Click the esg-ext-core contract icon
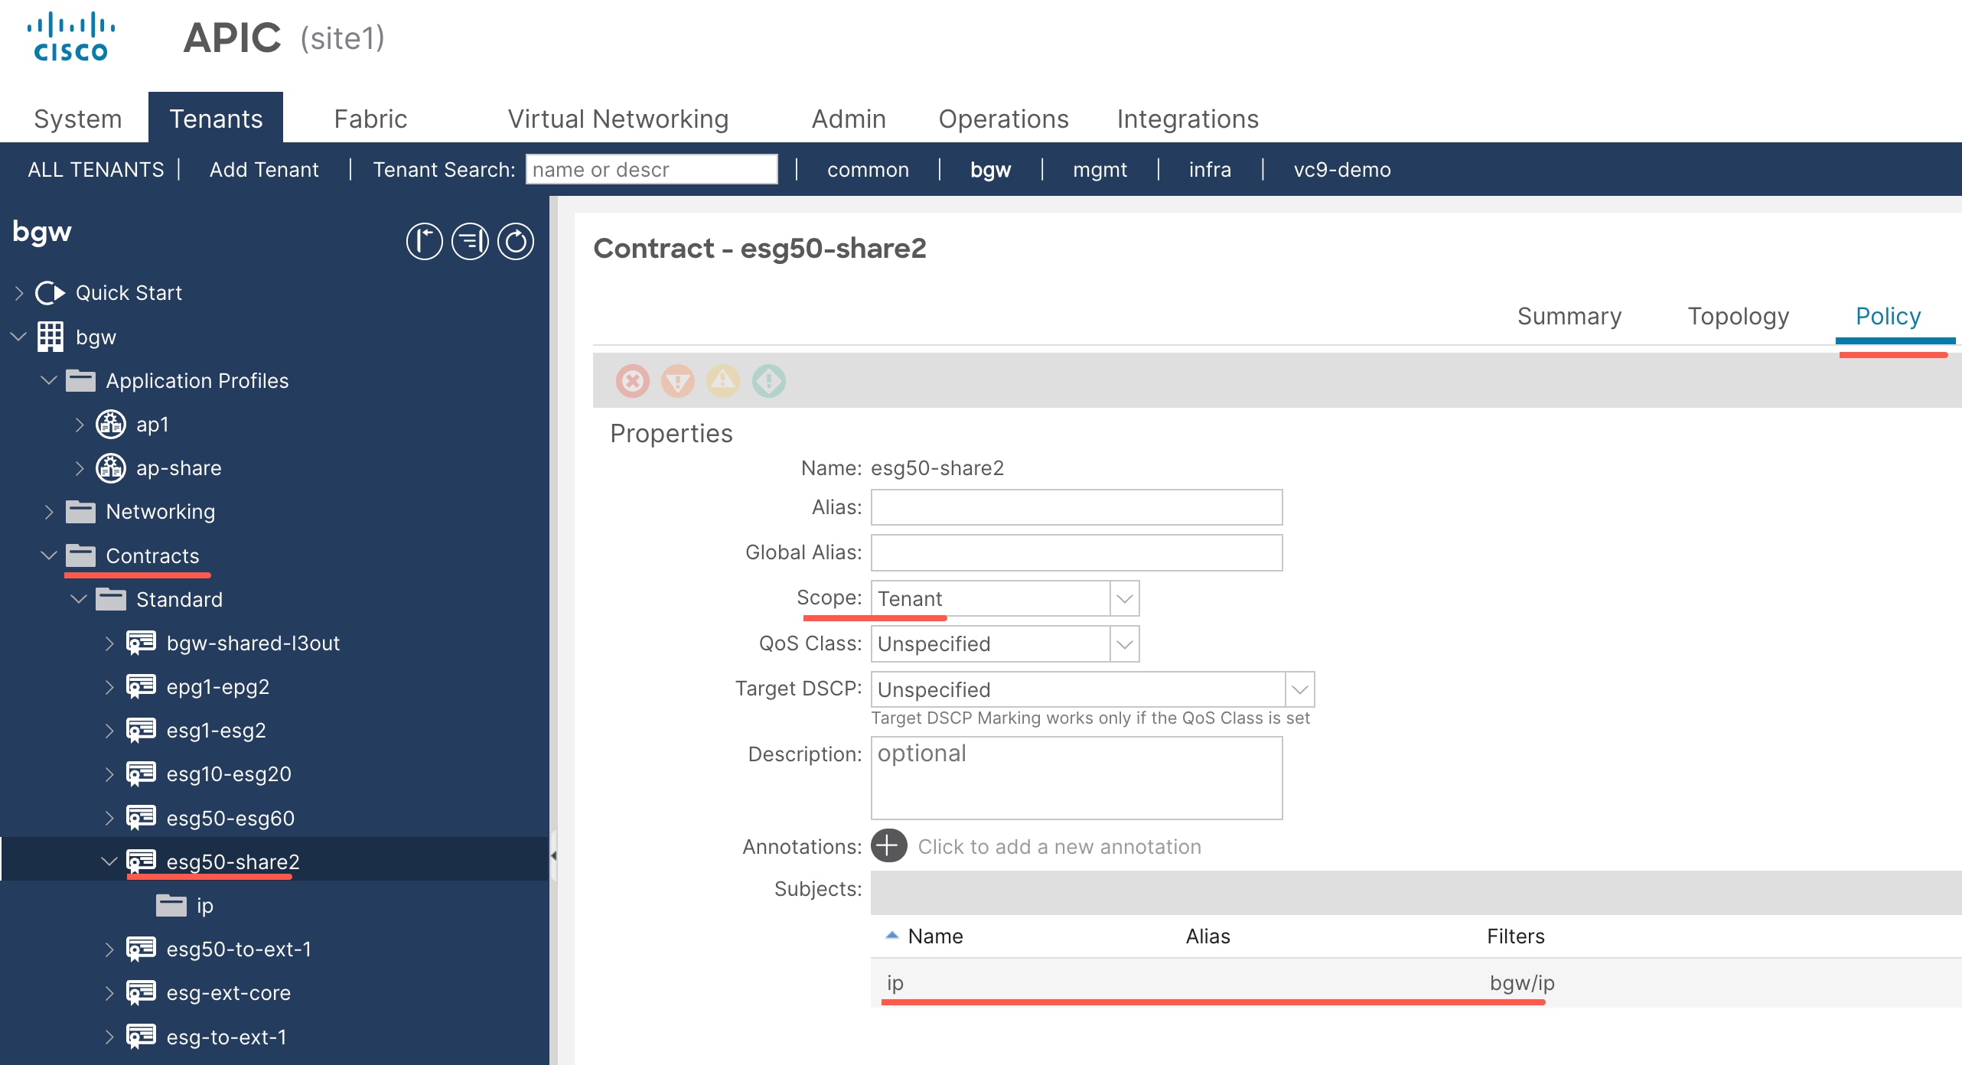Screen dimensions: 1962x1065 coord(141,992)
